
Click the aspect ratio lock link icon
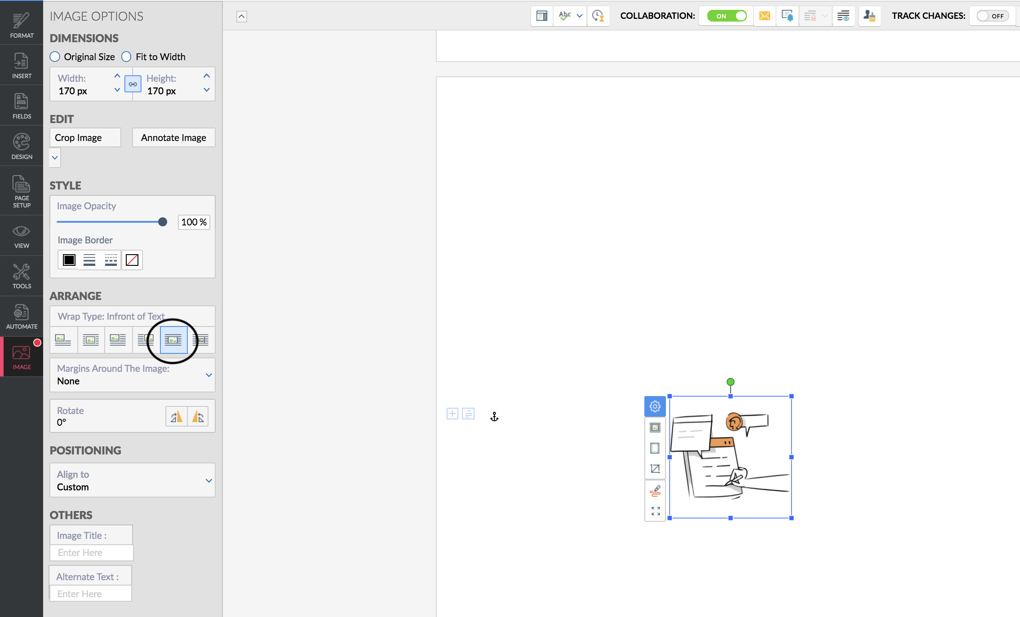pyautogui.click(x=133, y=84)
